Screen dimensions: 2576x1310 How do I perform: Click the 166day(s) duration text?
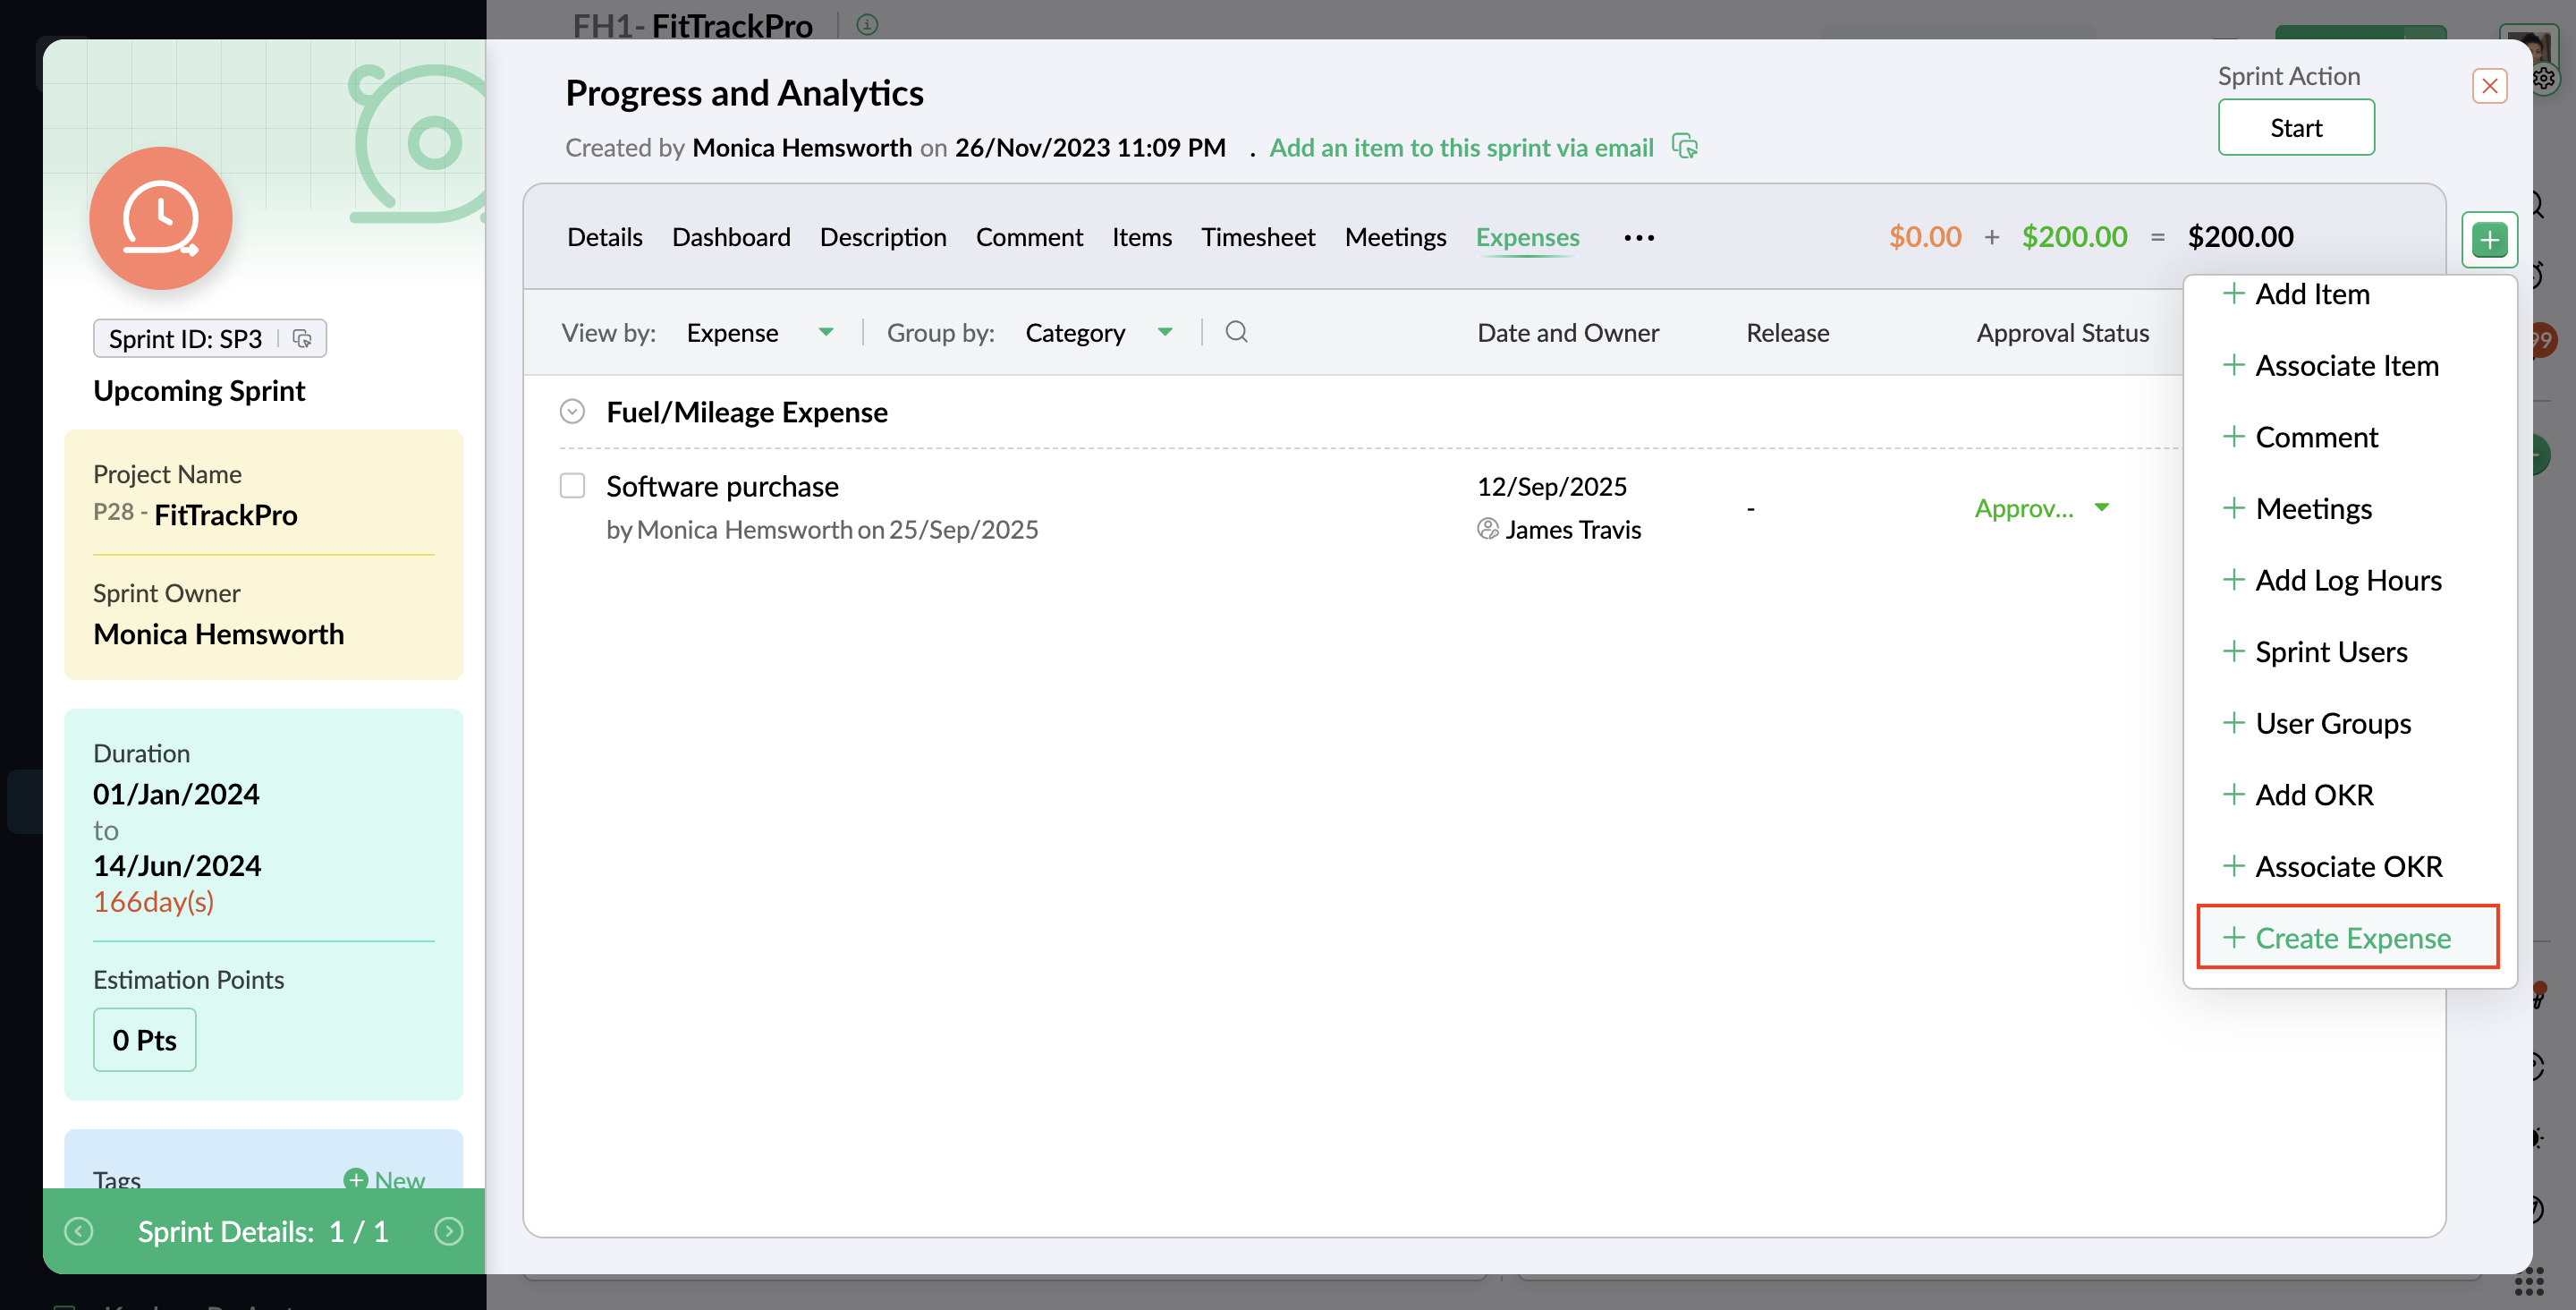(x=153, y=901)
